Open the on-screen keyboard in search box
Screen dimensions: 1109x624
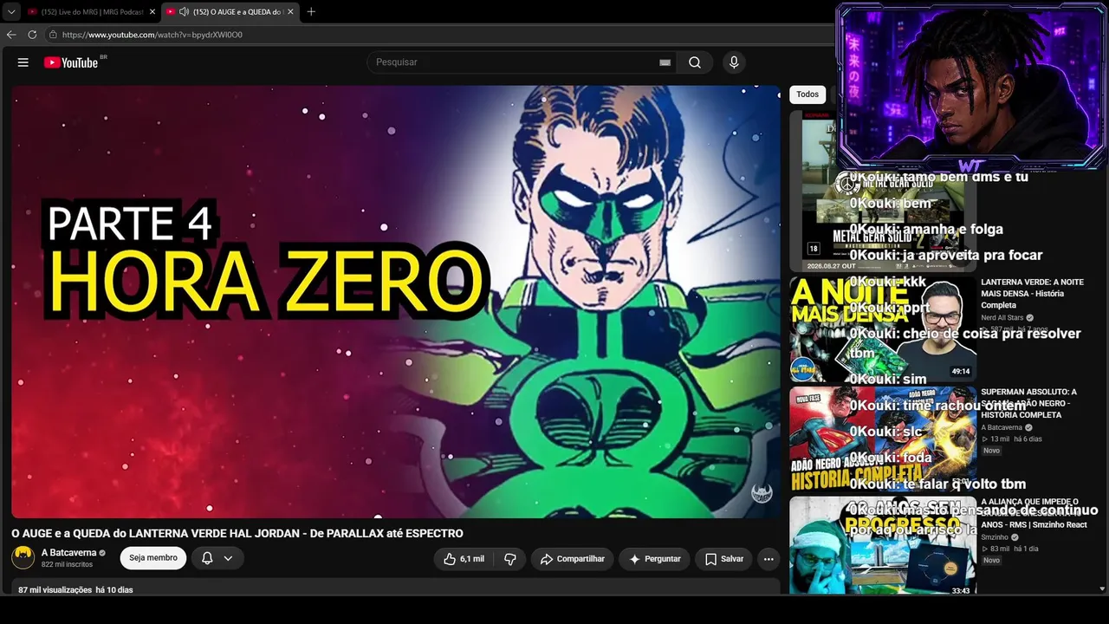665,62
